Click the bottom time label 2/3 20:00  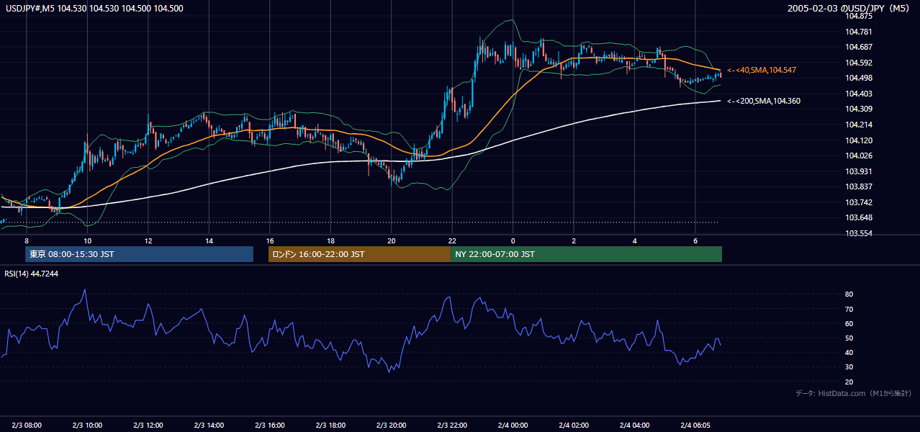392,425
